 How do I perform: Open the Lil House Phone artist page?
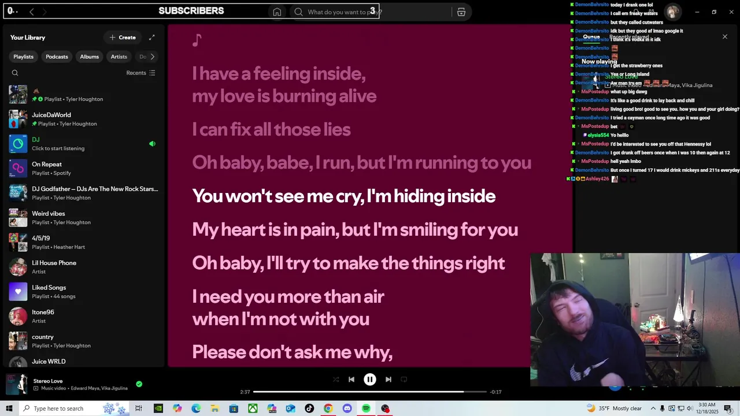pos(84,267)
